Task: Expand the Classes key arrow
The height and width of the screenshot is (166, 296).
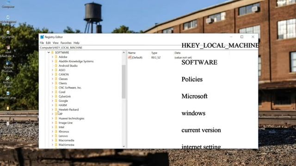Action: pos(52,79)
